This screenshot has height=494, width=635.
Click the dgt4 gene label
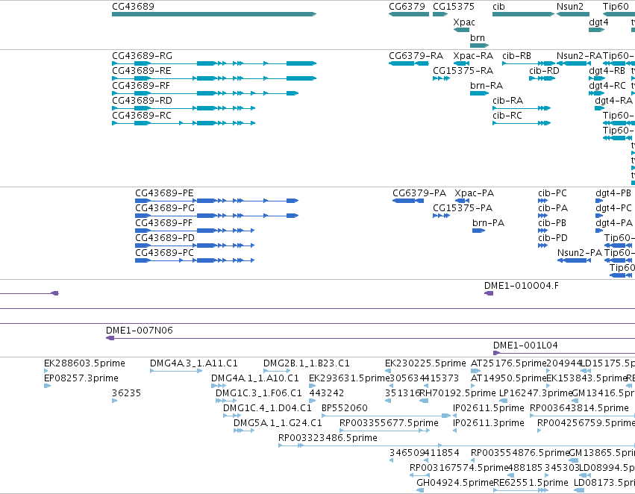598,22
